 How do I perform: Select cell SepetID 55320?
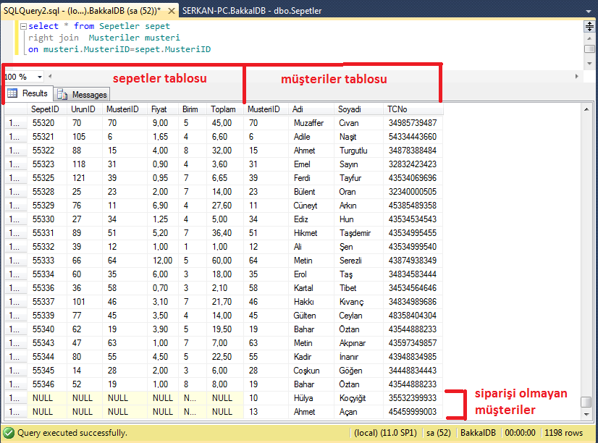(x=47, y=123)
